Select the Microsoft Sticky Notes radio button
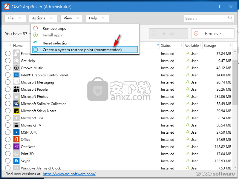Screen dimensions: 239x179 [x=8, y=111]
